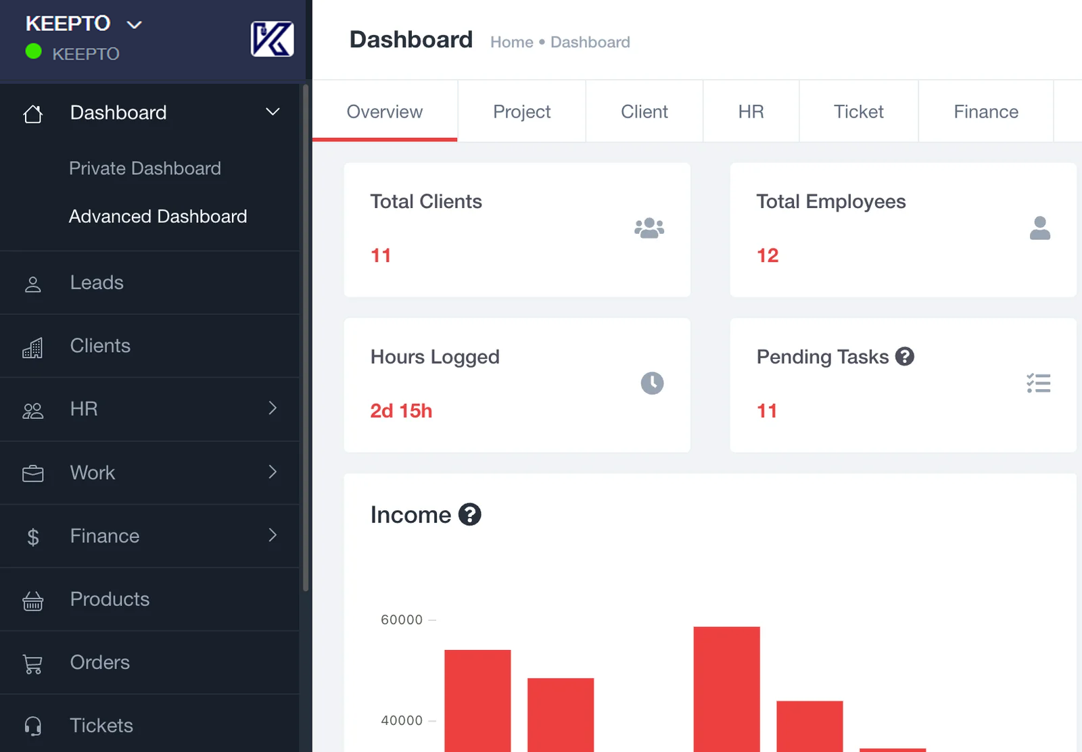Click the Leads person icon in sidebar

32,284
